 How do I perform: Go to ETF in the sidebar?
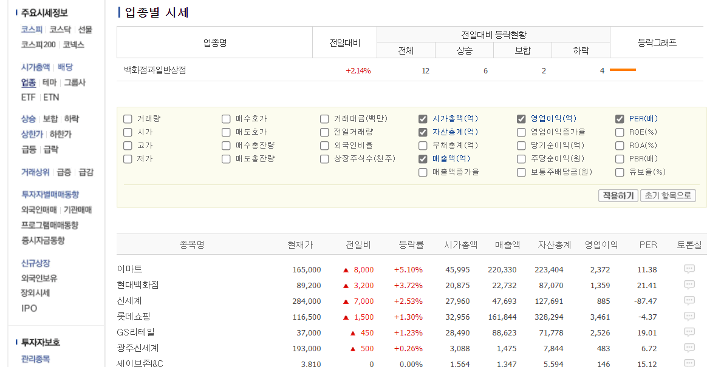[x=28, y=98]
